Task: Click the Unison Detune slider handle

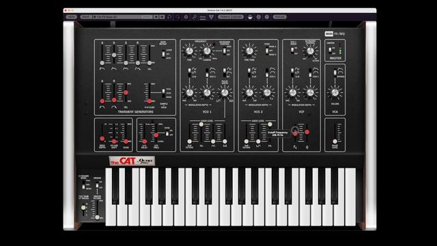Action: click(97, 217)
